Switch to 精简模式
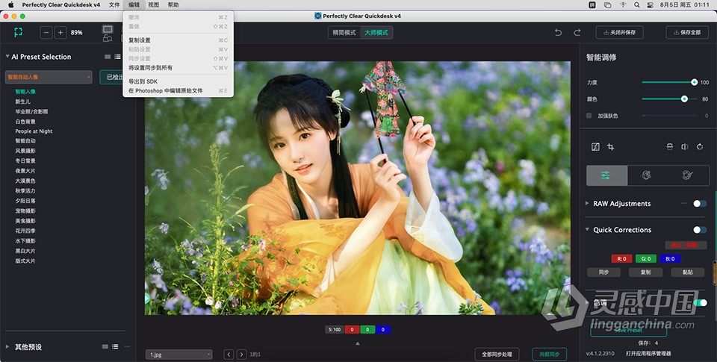Image resolution: width=717 pixels, height=362 pixels. click(x=344, y=32)
